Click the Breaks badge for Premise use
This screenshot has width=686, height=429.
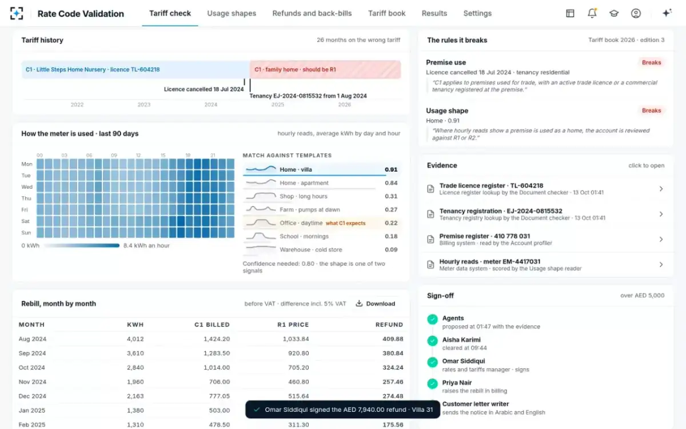pos(651,62)
